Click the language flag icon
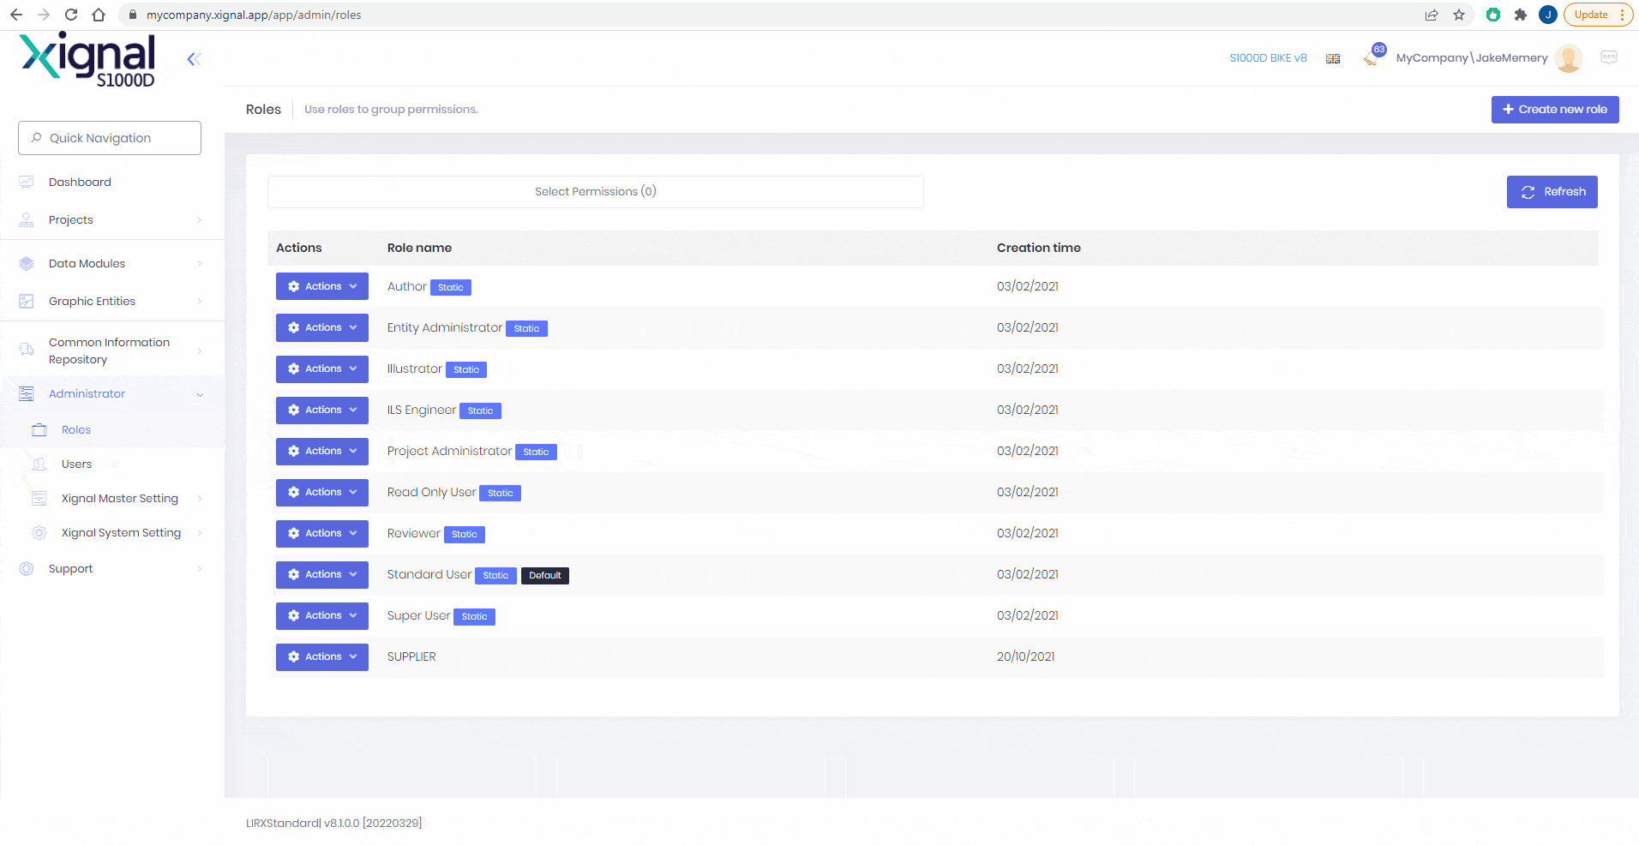 (1333, 58)
